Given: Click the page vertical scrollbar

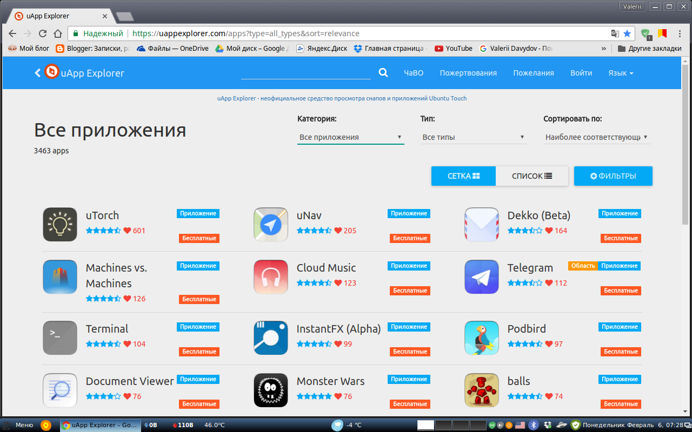Looking at the screenshot, I should 686,145.
